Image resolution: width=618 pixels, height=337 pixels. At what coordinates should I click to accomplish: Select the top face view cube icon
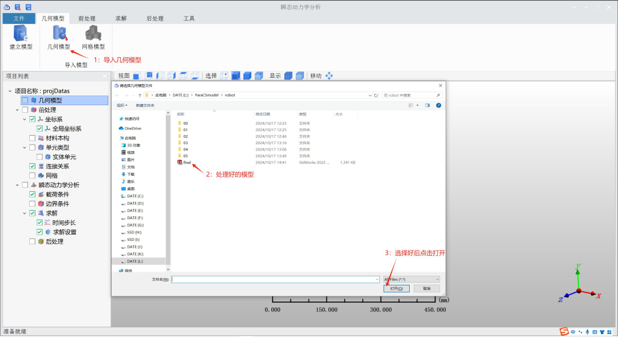tap(183, 76)
